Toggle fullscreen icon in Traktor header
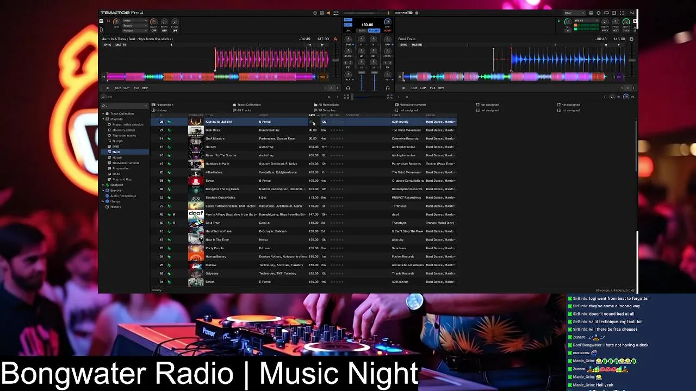696x391 pixels. click(x=622, y=13)
